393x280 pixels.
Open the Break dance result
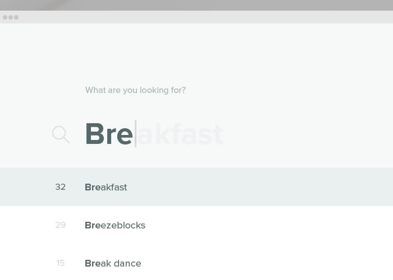[x=113, y=263]
